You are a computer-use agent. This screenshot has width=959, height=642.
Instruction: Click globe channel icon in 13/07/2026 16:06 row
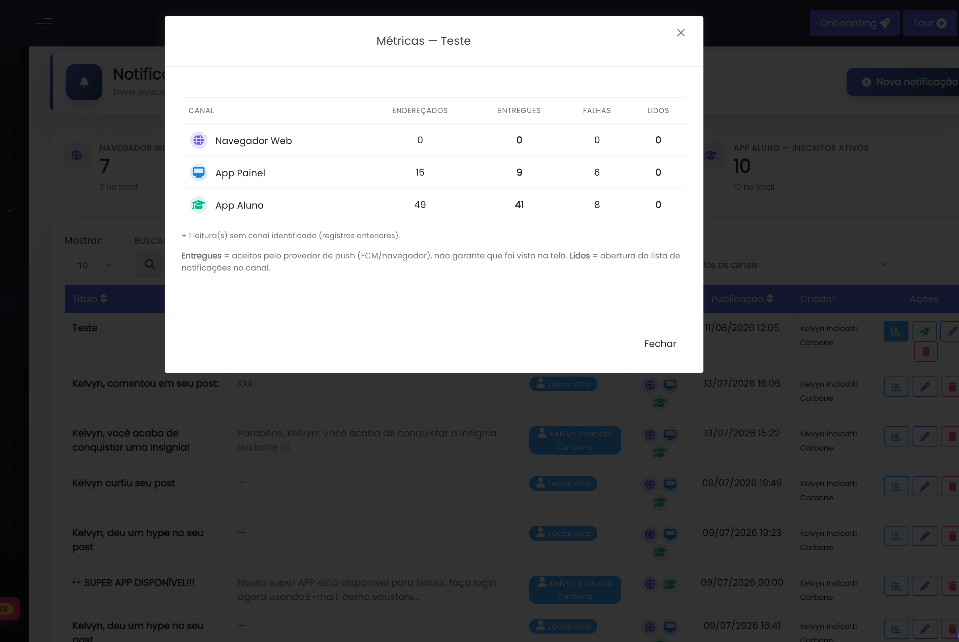point(650,385)
